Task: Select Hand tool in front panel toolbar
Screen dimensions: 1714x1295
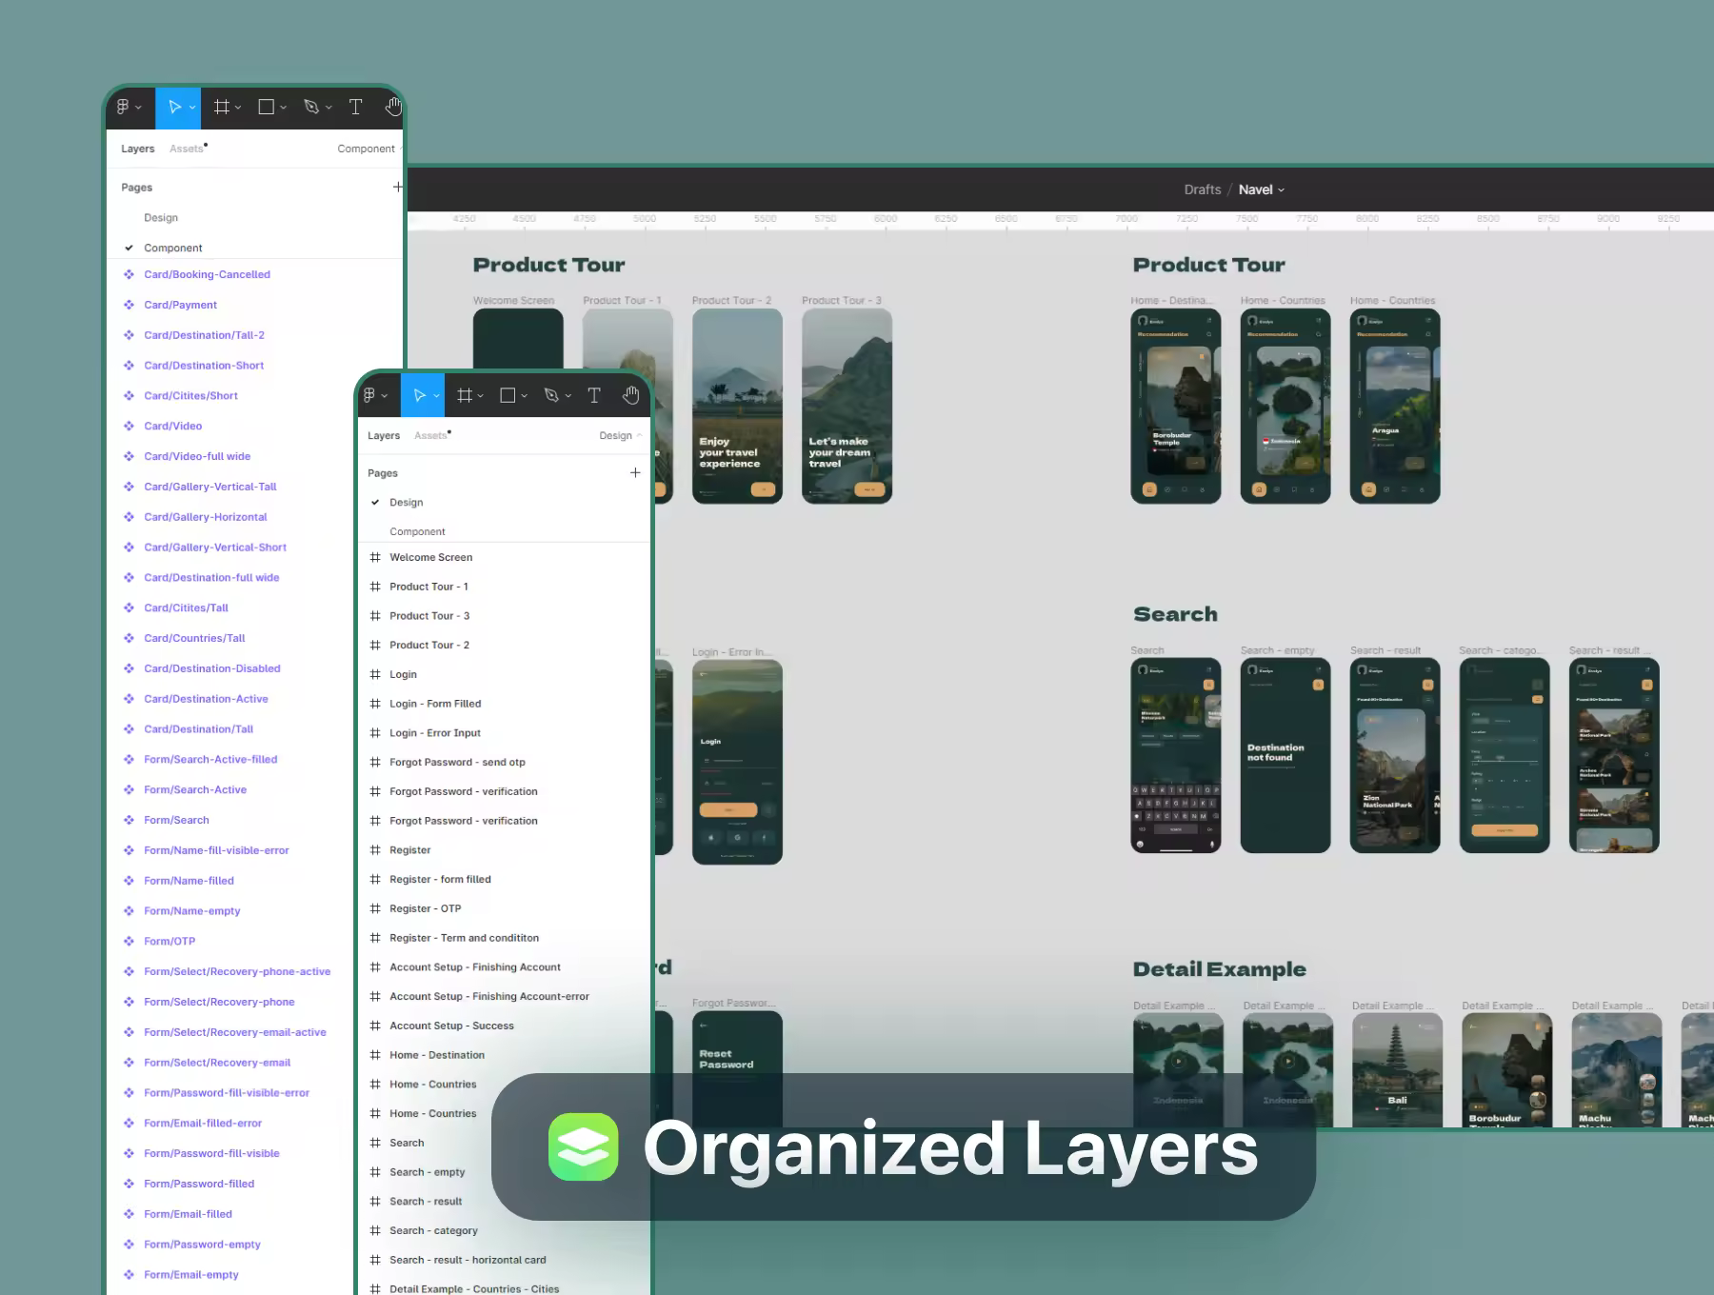Action: click(x=630, y=395)
